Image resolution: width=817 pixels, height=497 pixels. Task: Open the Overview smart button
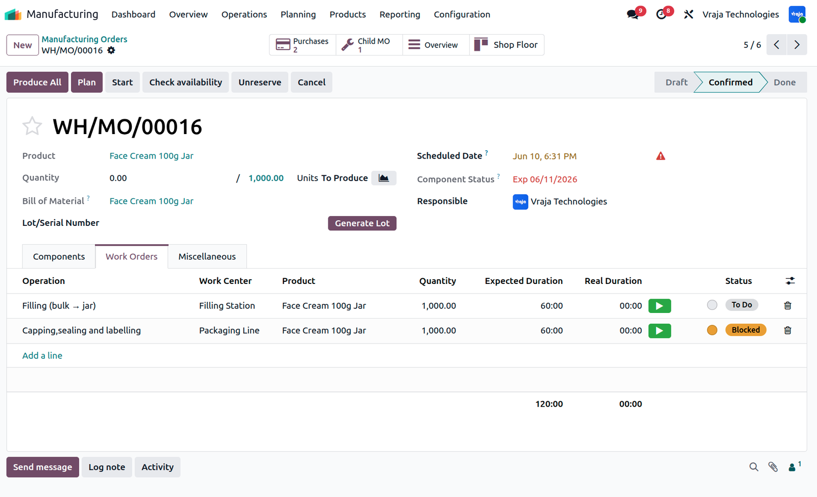tap(436, 45)
